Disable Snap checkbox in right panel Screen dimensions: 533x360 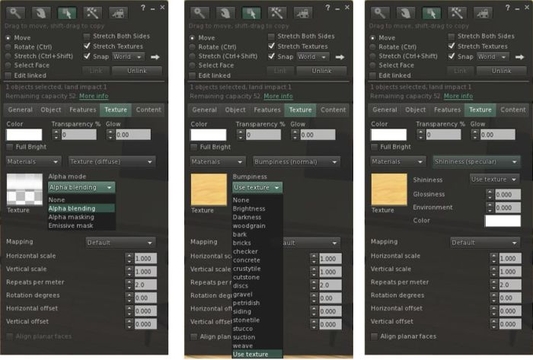452,56
